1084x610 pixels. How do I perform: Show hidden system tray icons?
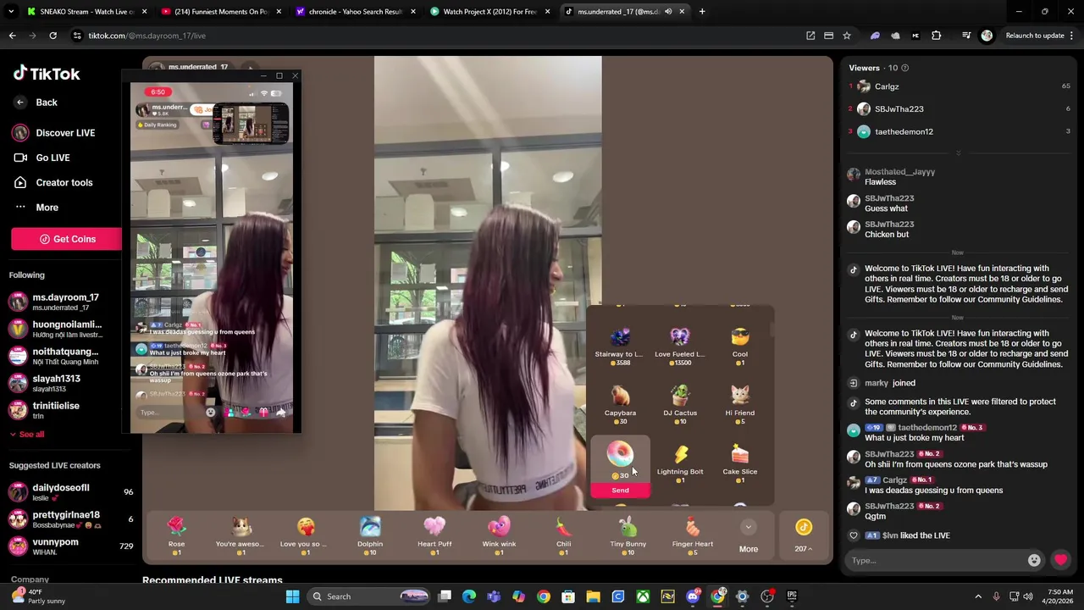click(978, 596)
